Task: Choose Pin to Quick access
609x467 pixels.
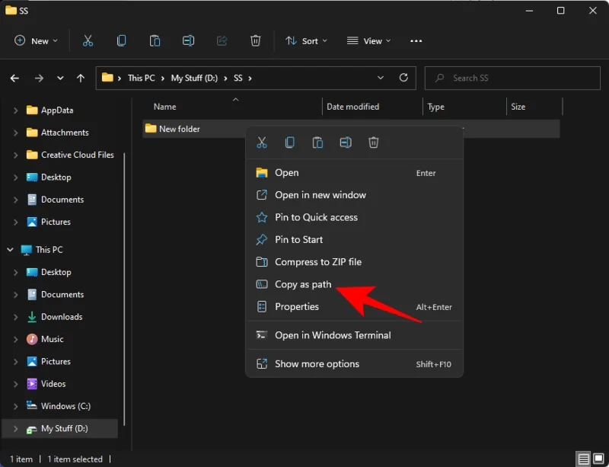Action: 354,217
